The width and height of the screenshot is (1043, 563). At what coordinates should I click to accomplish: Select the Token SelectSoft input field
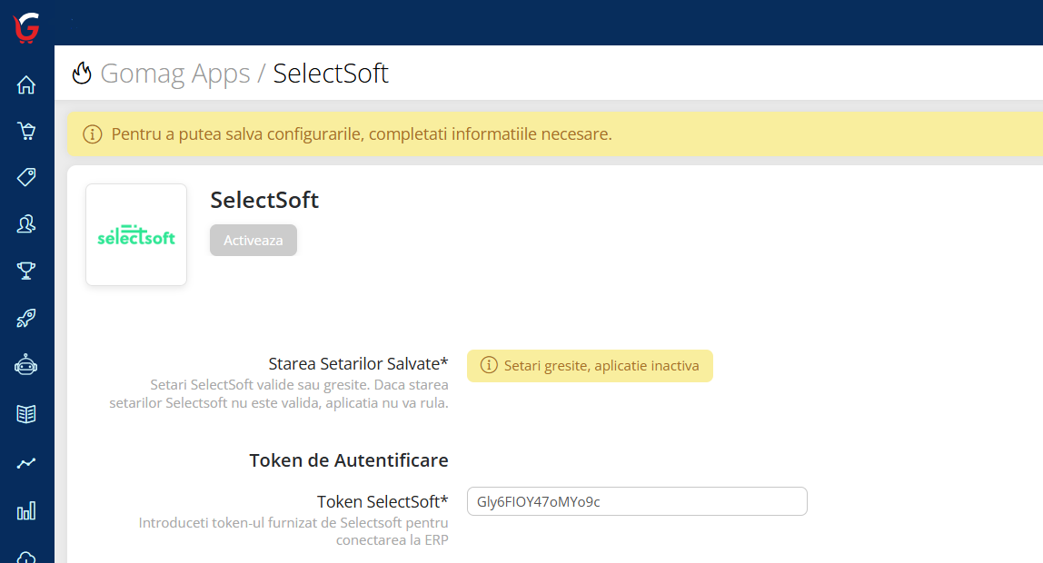[636, 500]
